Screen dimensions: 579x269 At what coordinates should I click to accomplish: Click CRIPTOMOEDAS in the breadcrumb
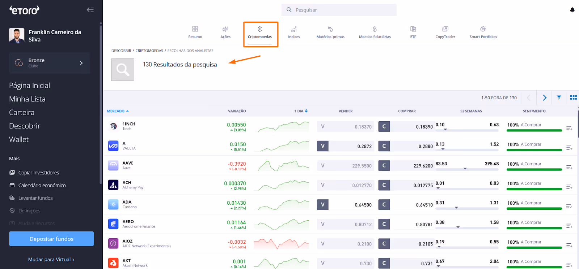coord(149,51)
